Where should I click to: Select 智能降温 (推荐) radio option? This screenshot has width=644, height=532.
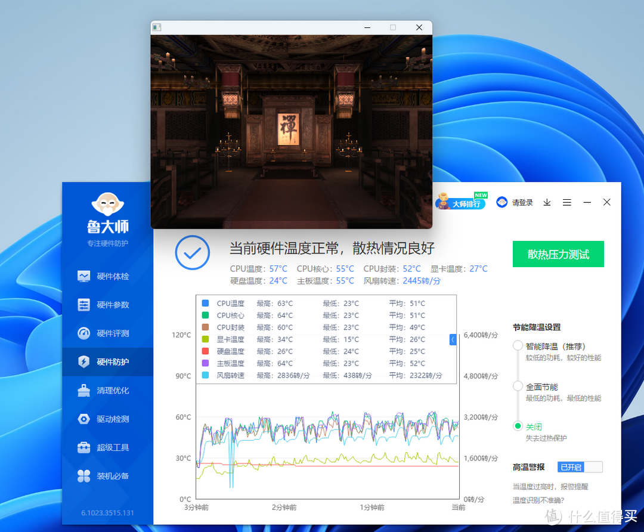point(518,346)
